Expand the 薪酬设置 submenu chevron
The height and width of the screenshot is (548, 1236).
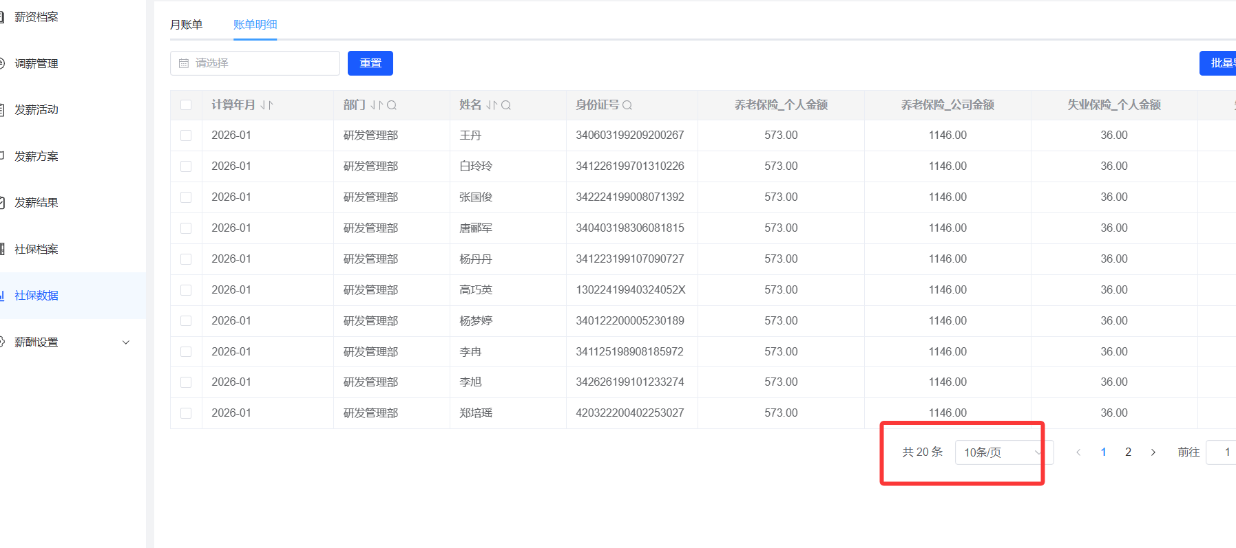pyautogui.click(x=126, y=342)
